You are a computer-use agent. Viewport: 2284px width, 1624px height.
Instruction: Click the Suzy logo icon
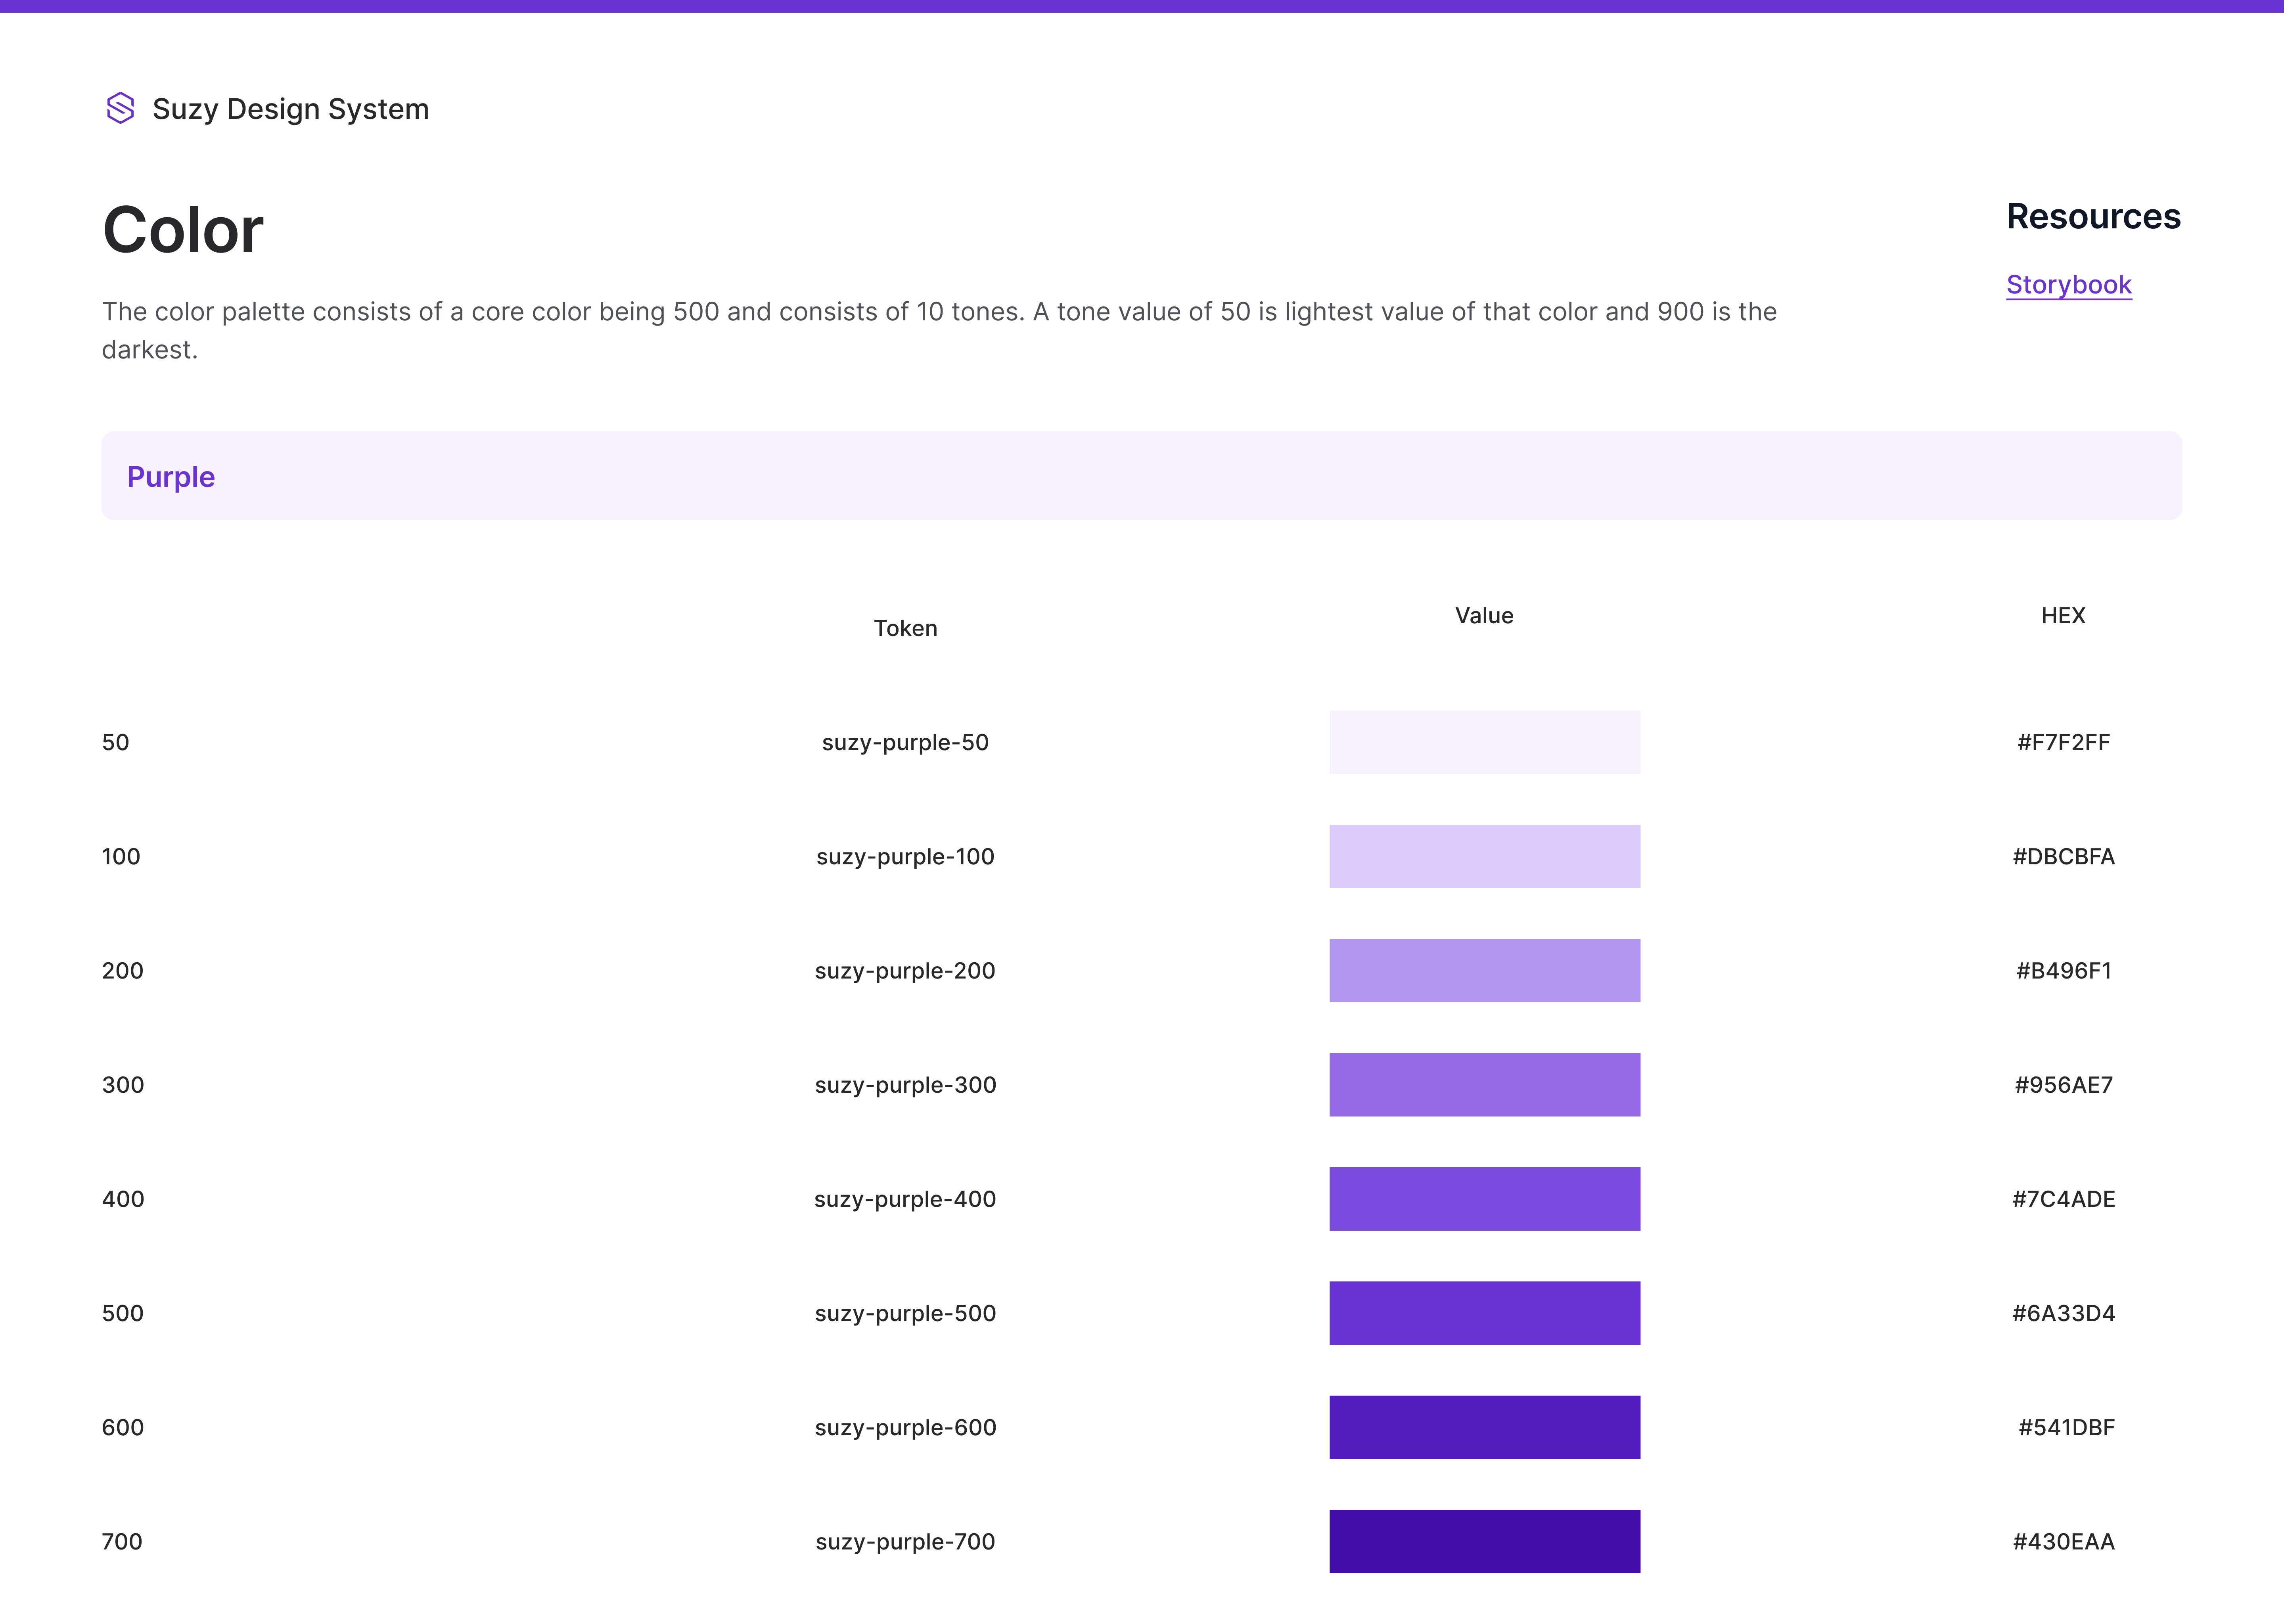pyautogui.click(x=120, y=108)
